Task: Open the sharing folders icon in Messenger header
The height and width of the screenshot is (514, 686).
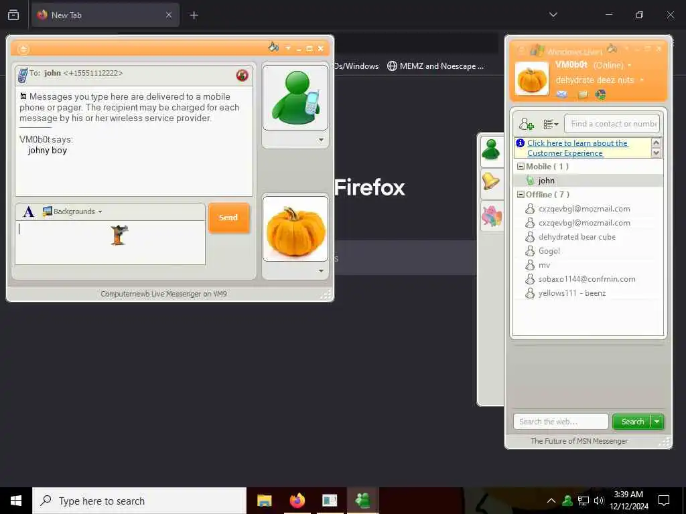Action: click(x=582, y=94)
